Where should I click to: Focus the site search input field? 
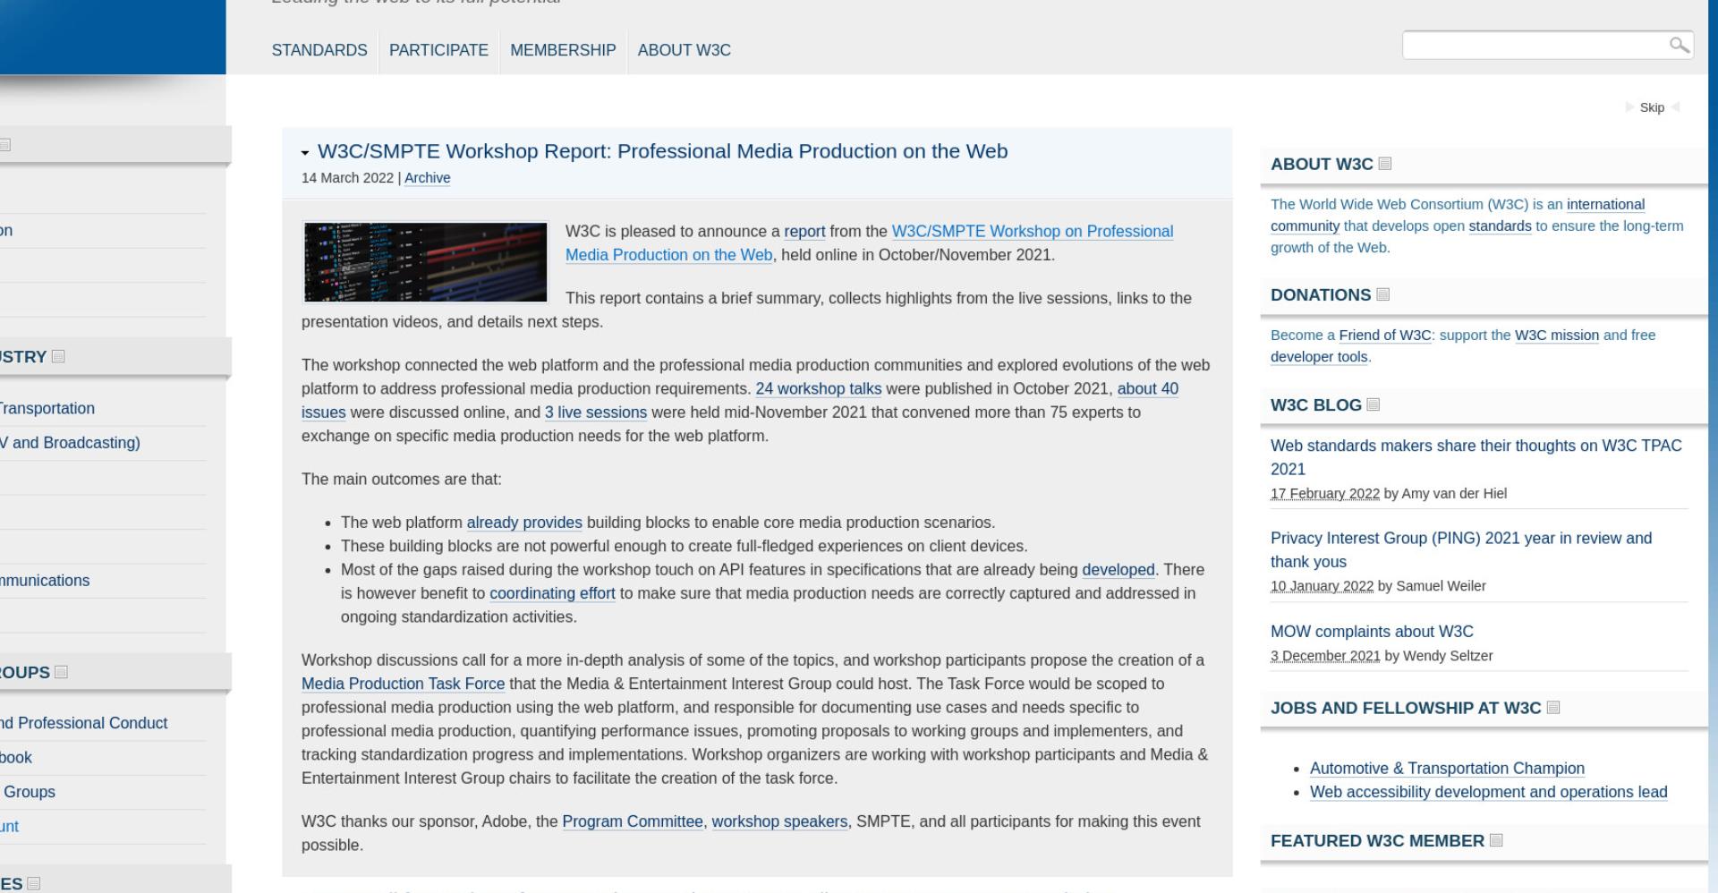(x=1535, y=45)
